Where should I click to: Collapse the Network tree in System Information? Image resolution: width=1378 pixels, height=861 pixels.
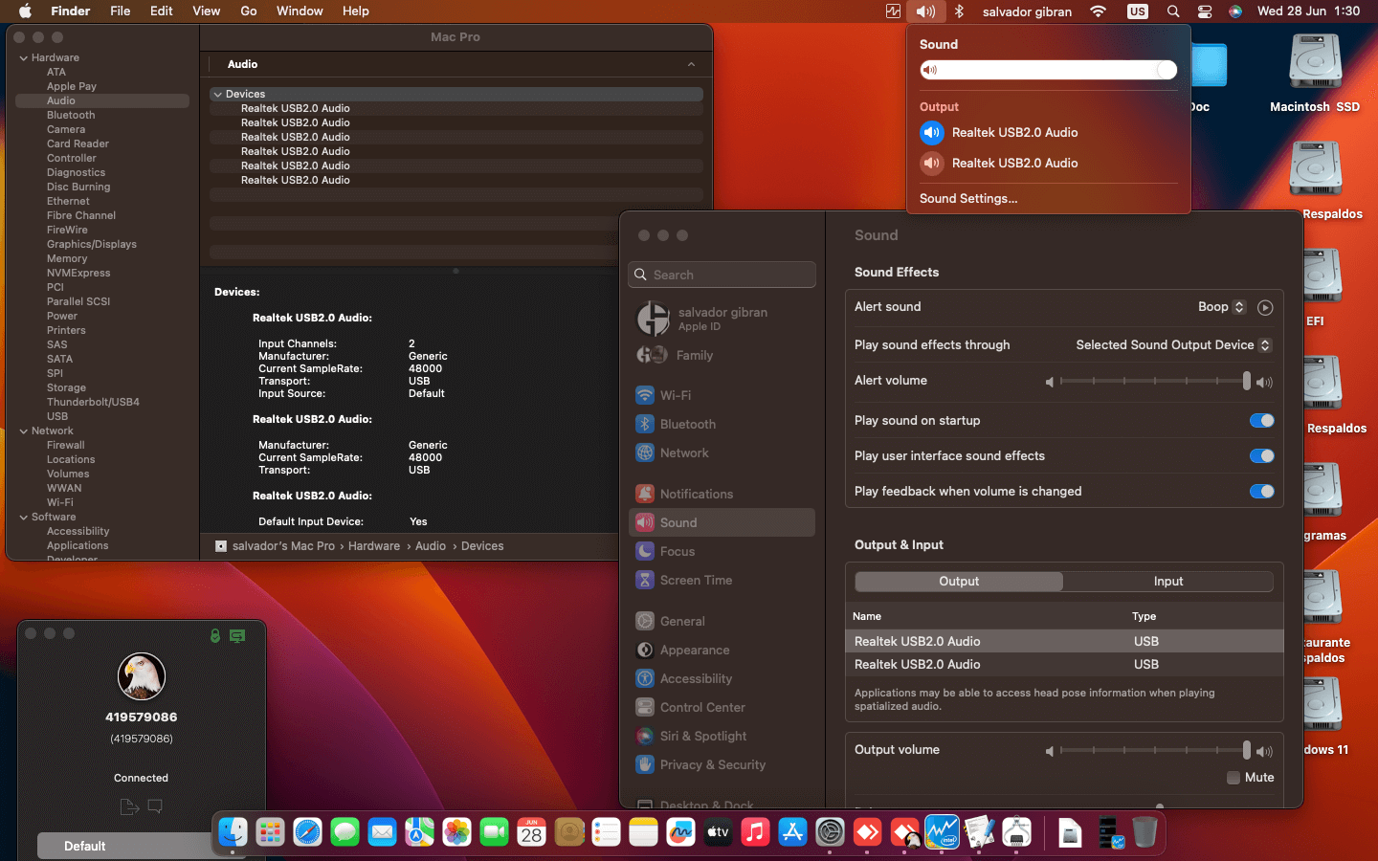click(x=24, y=431)
